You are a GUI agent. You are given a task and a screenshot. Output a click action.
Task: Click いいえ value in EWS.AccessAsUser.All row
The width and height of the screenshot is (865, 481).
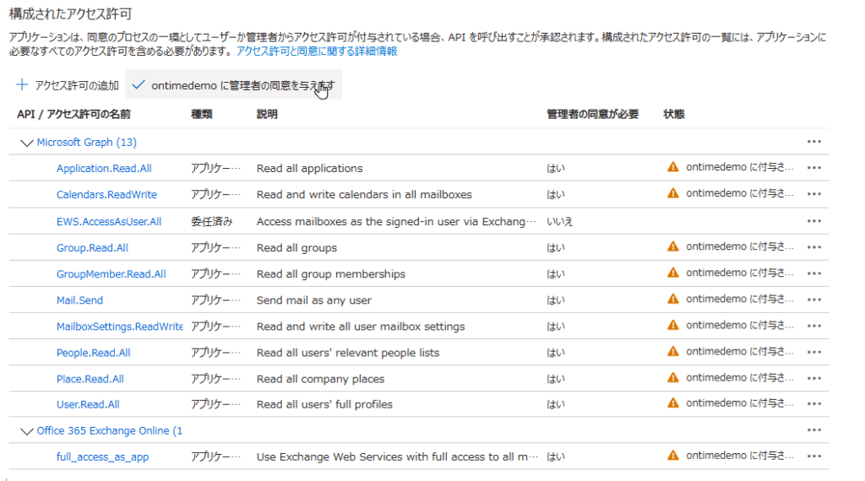(x=560, y=221)
